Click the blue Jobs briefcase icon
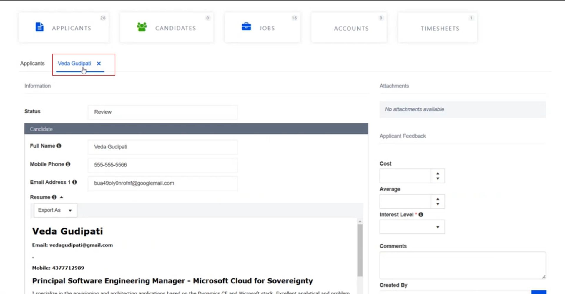Image resolution: width=565 pixels, height=294 pixels. pyautogui.click(x=246, y=26)
